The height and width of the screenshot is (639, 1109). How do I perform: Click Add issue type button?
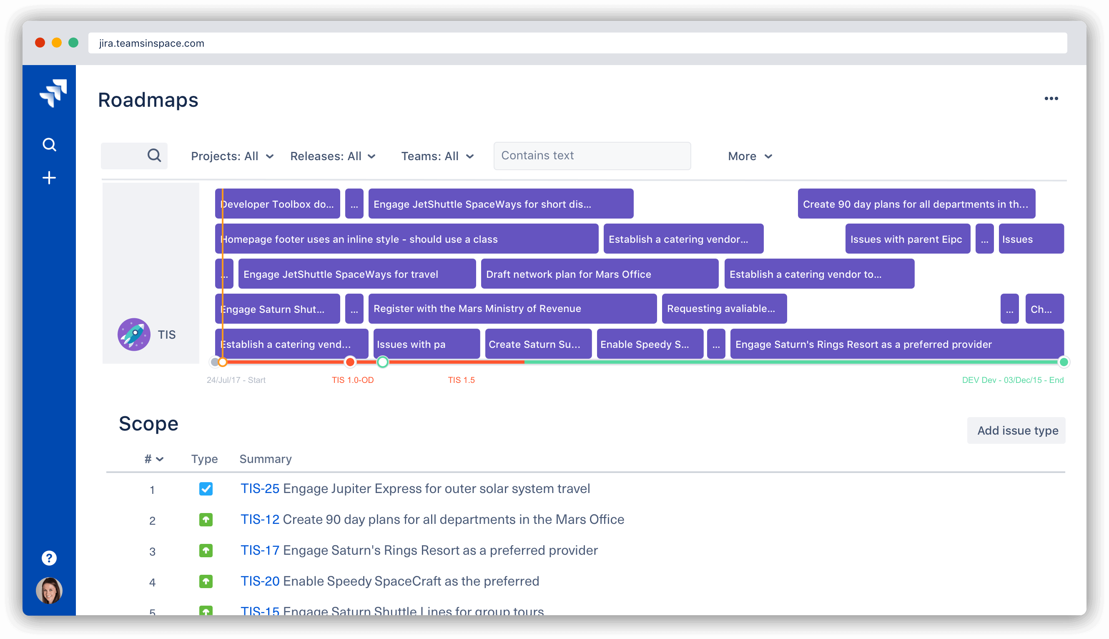(x=1018, y=430)
